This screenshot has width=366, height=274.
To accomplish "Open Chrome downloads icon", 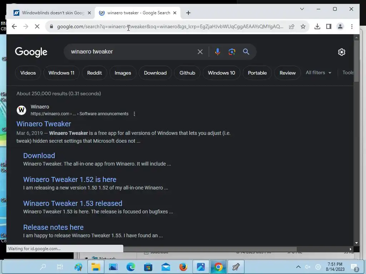I will click(317, 26).
